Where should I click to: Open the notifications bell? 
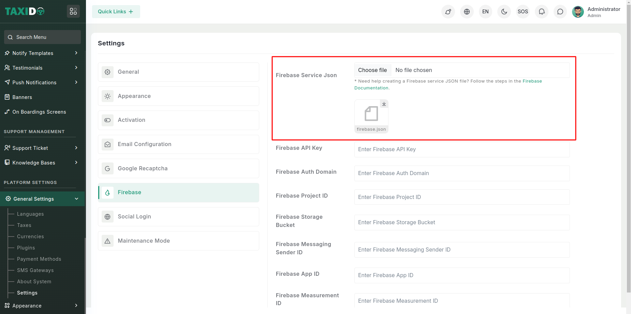coord(542,12)
